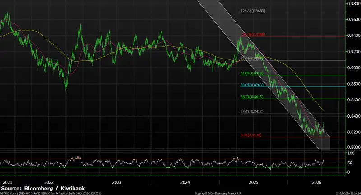Click the red 100.0%(0.9388) Fibonacci label

(253, 35)
